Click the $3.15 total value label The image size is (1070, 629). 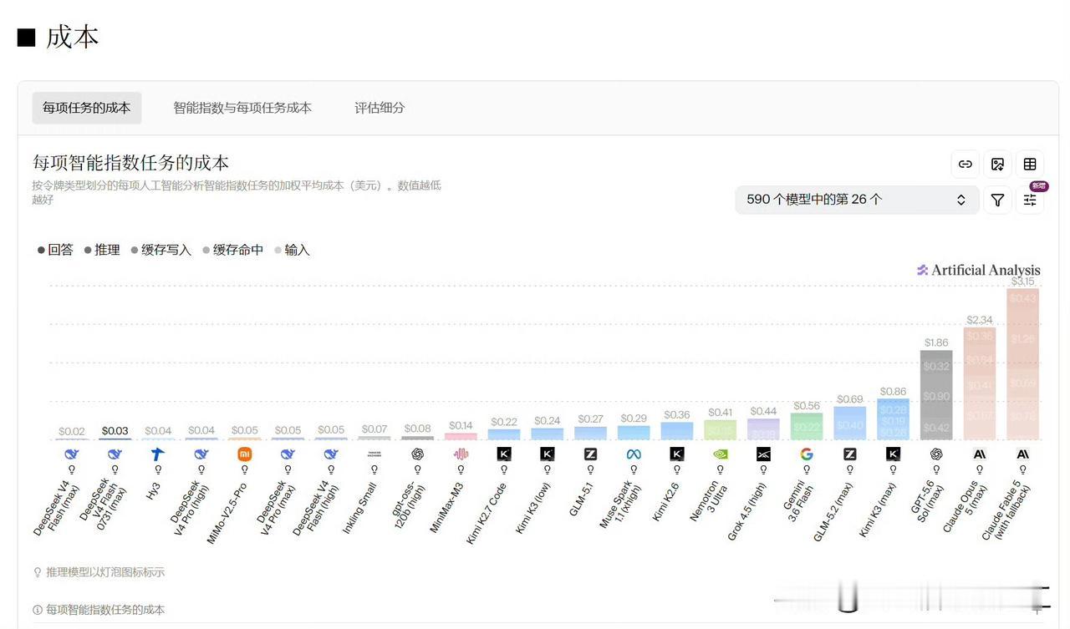(x=1023, y=282)
